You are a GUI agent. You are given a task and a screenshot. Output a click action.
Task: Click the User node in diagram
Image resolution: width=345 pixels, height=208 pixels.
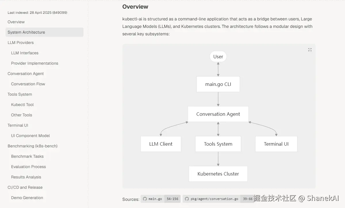[218, 57]
